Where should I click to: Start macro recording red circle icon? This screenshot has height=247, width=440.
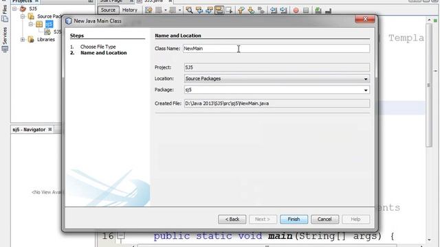pyautogui.click(x=296, y=10)
